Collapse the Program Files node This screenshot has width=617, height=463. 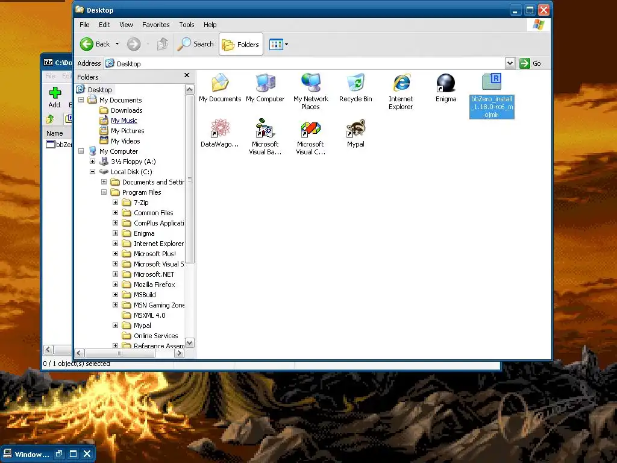104,192
